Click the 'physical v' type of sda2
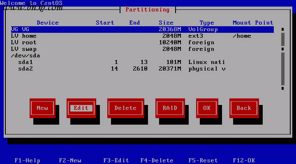The height and width of the screenshot is (164, 296). click(x=207, y=69)
